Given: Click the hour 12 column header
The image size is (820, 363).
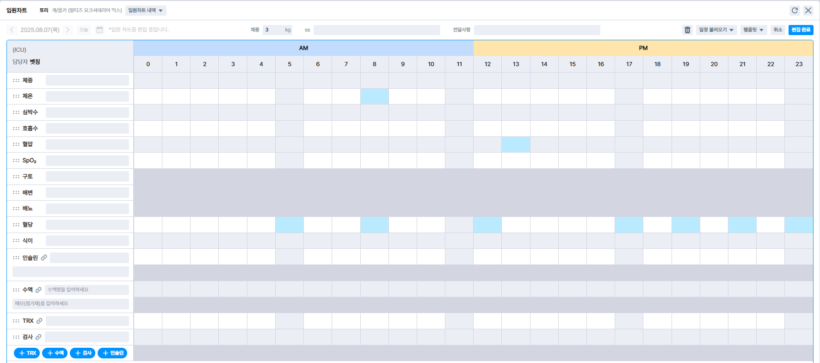Looking at the screenshot, I should click(487, 64).
